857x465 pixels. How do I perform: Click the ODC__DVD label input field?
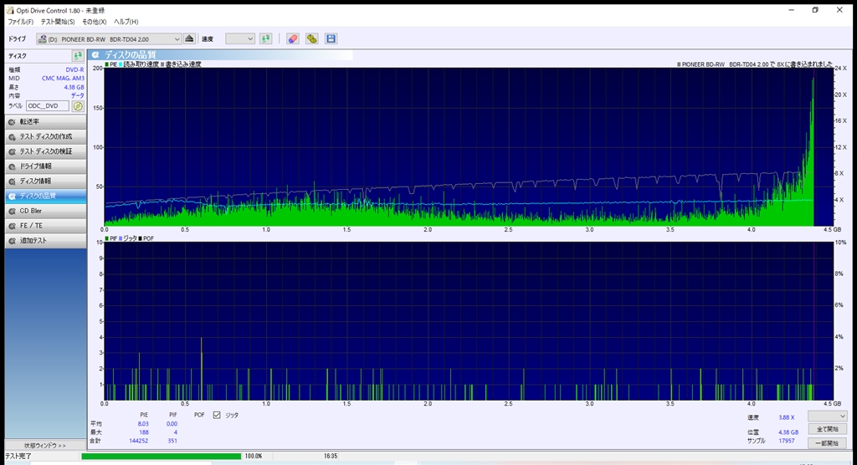tap(47, 106)
